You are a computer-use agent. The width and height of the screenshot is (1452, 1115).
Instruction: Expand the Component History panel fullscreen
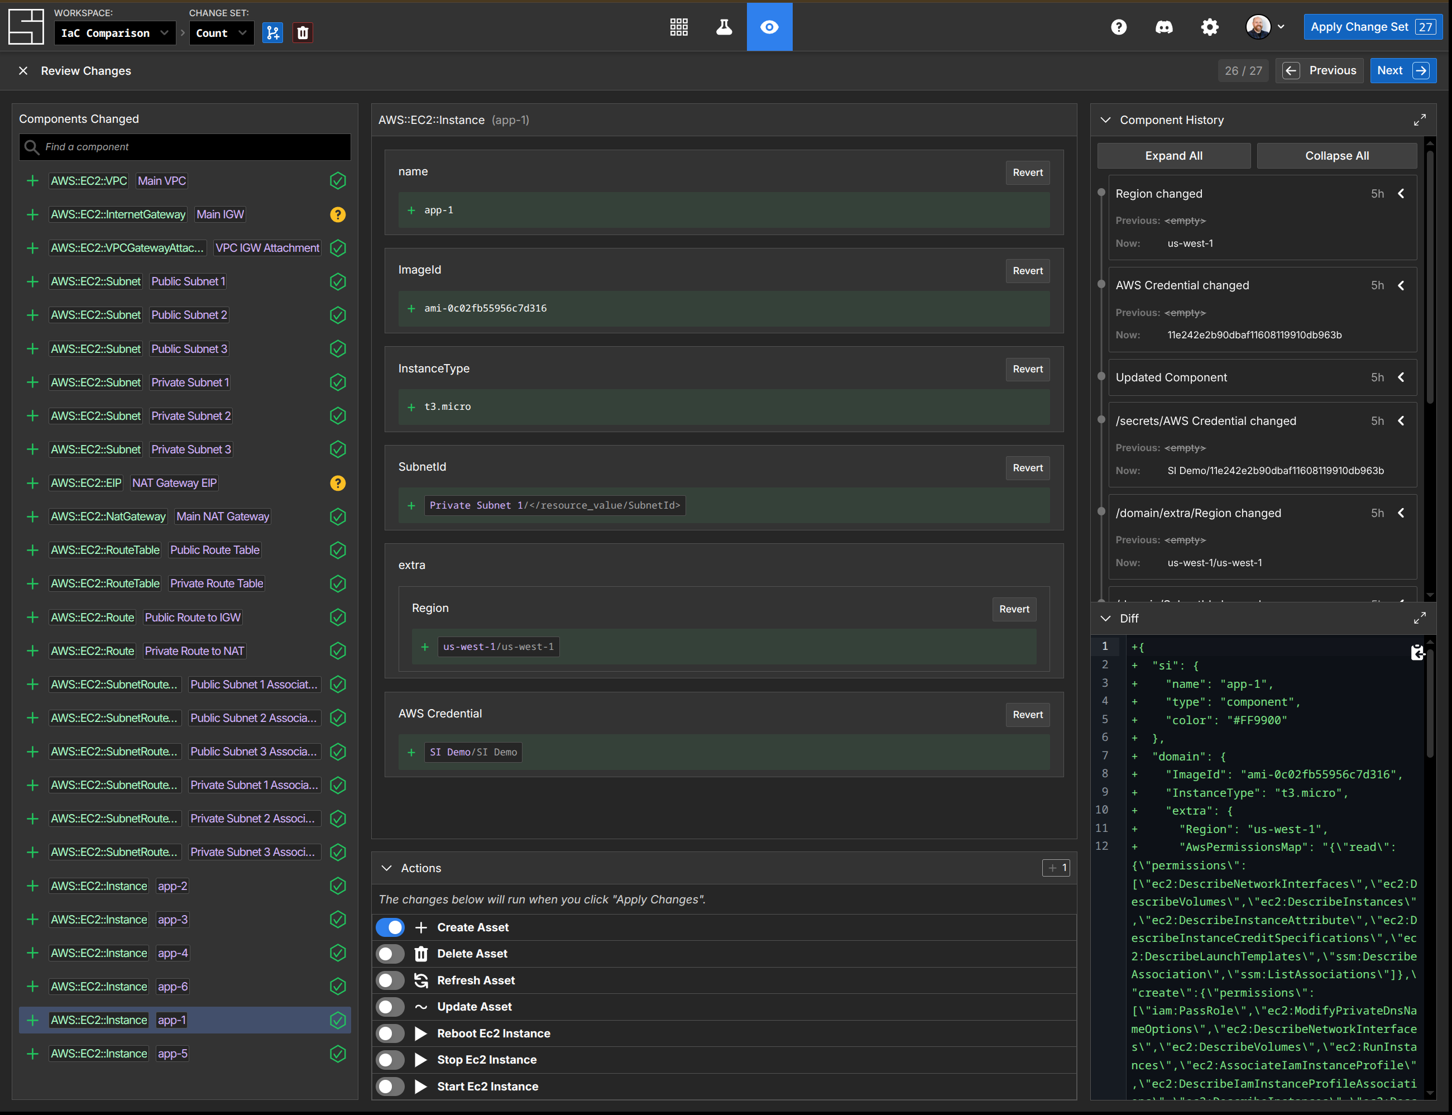[1419, 120]
